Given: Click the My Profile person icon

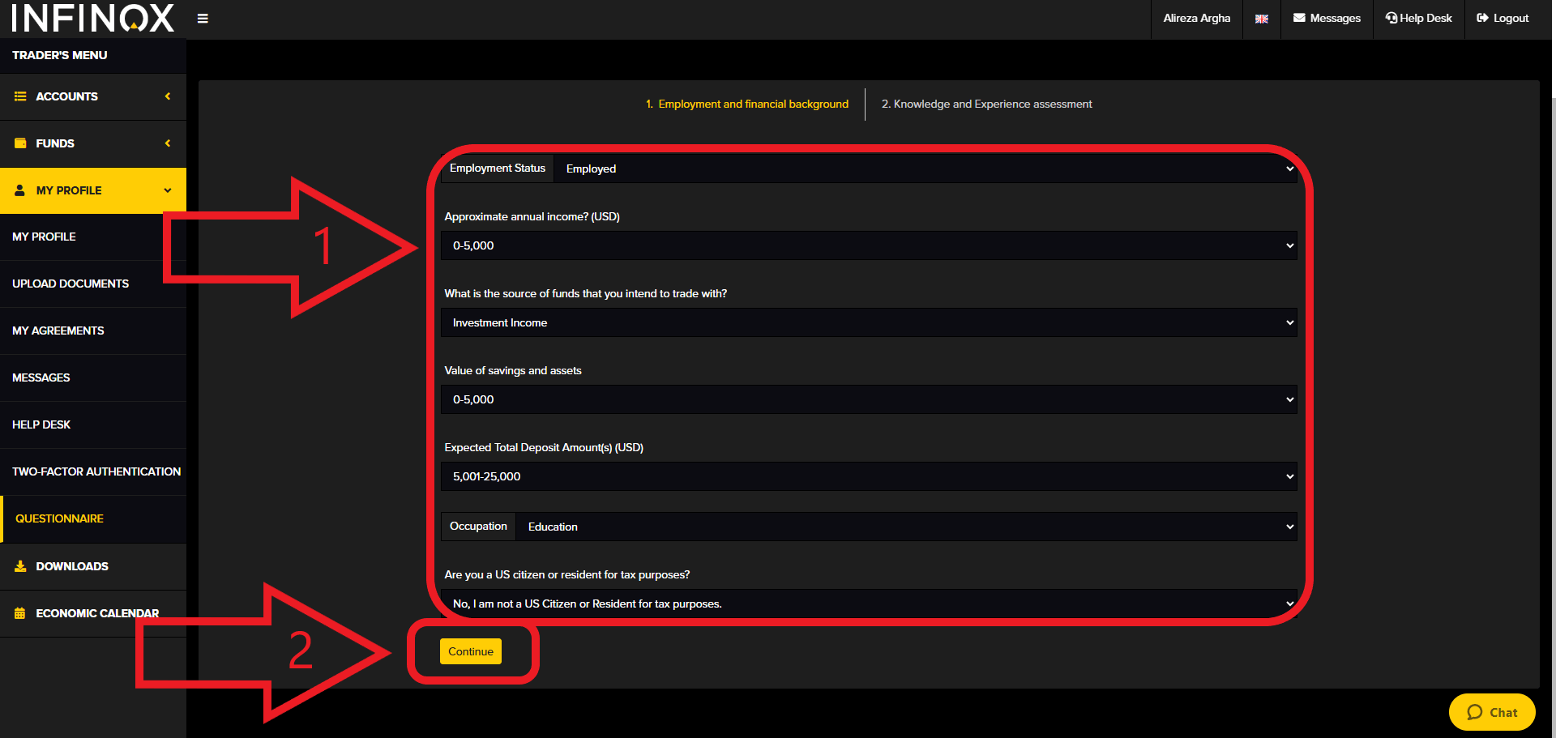Looking at the screenshot, I should point(20,190).
